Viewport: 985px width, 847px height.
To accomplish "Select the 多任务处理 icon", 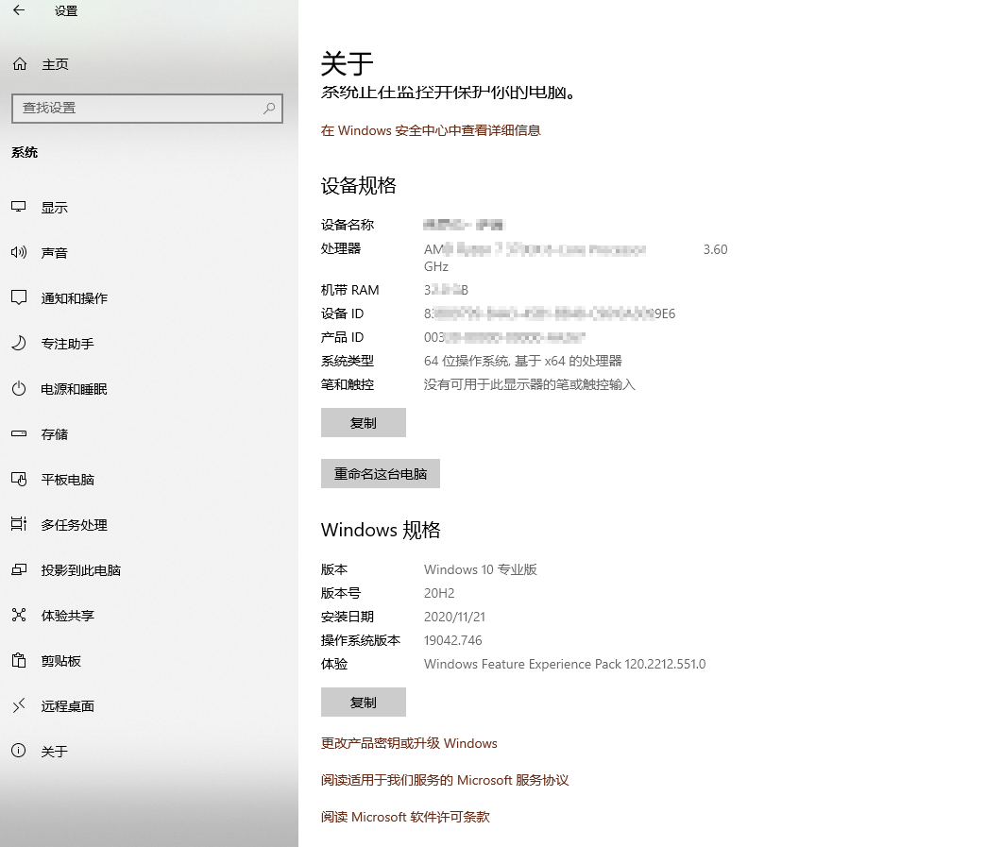I will [19, 524].
